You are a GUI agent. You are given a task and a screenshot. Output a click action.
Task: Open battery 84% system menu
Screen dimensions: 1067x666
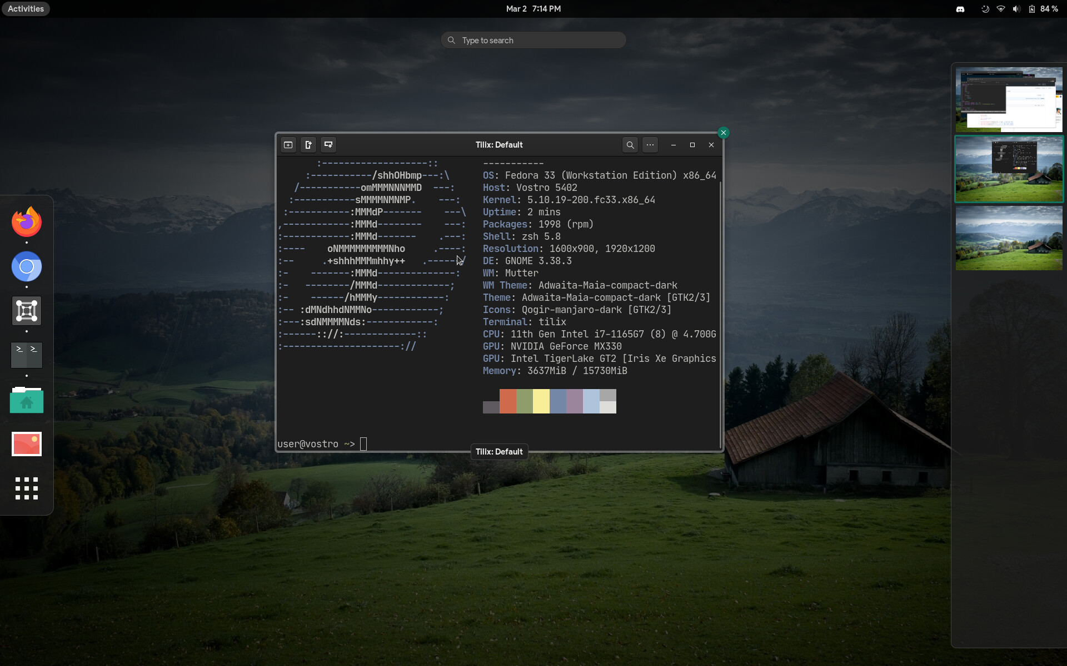pos(1043,9)
